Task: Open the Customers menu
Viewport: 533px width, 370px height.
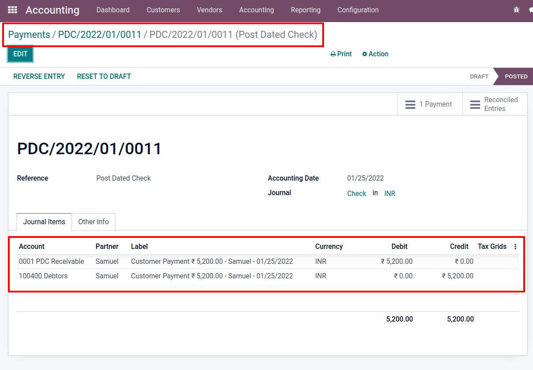Action: pos(163,10)
